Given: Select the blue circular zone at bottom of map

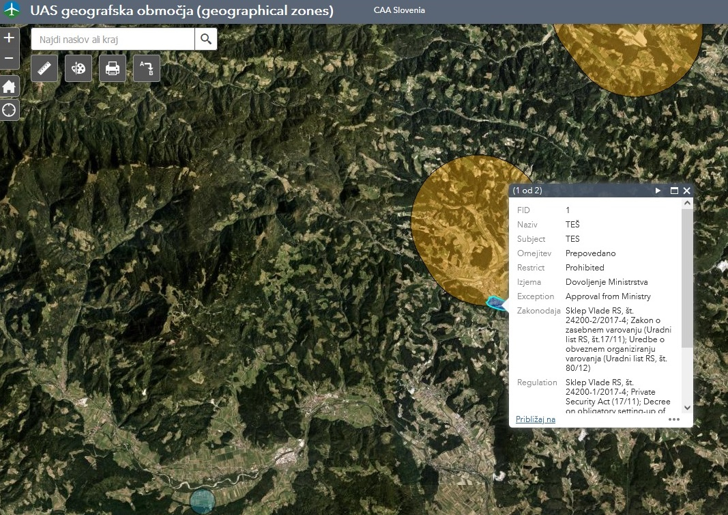Looking at the screenshot, I should [201, 501].
